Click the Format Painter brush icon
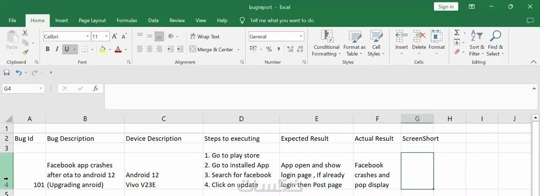Screen dimensions: 540x196 pos(25,53)
